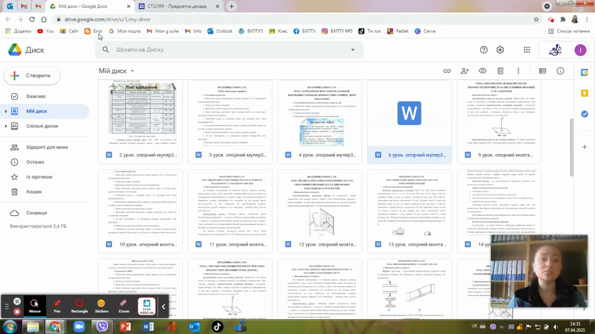Open the Stickers annotation tool
This screenshot has height=334, width=595.
(x=101, y=306)
